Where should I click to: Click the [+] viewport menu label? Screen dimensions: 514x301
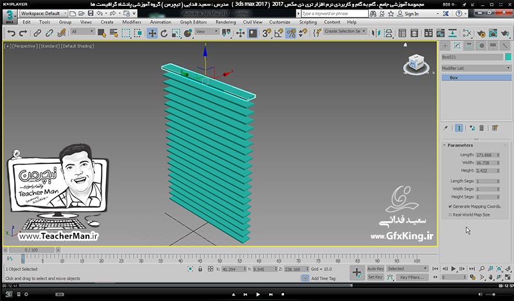pyautogui.click(x=7, y=46)
